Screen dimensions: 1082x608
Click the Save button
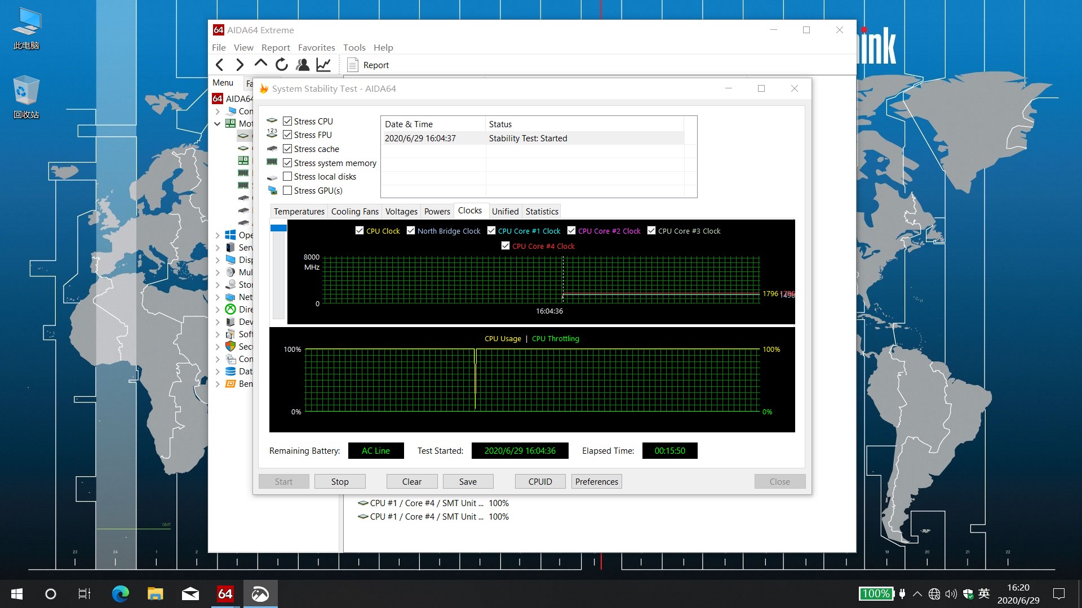(468, 481)
